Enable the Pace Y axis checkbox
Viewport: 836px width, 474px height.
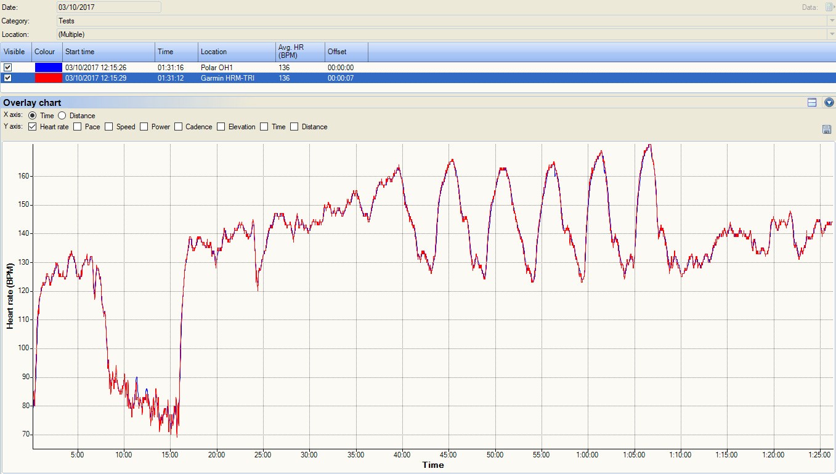[78, 127]
